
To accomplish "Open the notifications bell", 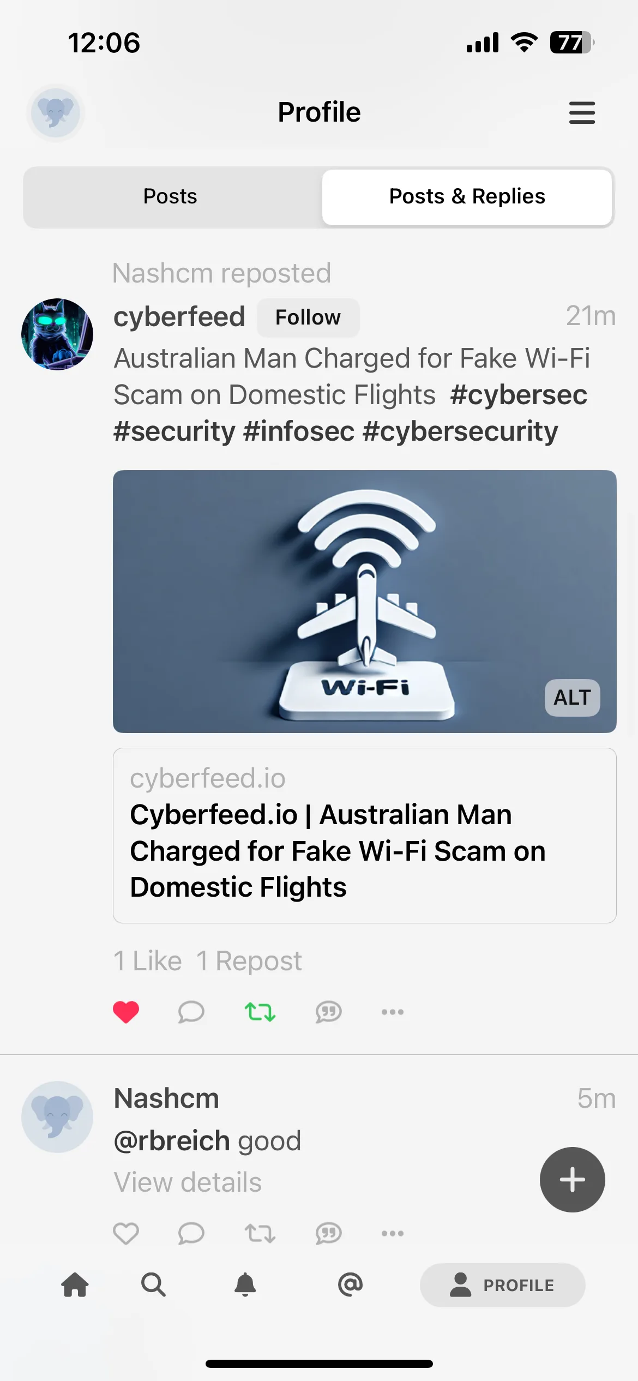I will (245, 1284).
